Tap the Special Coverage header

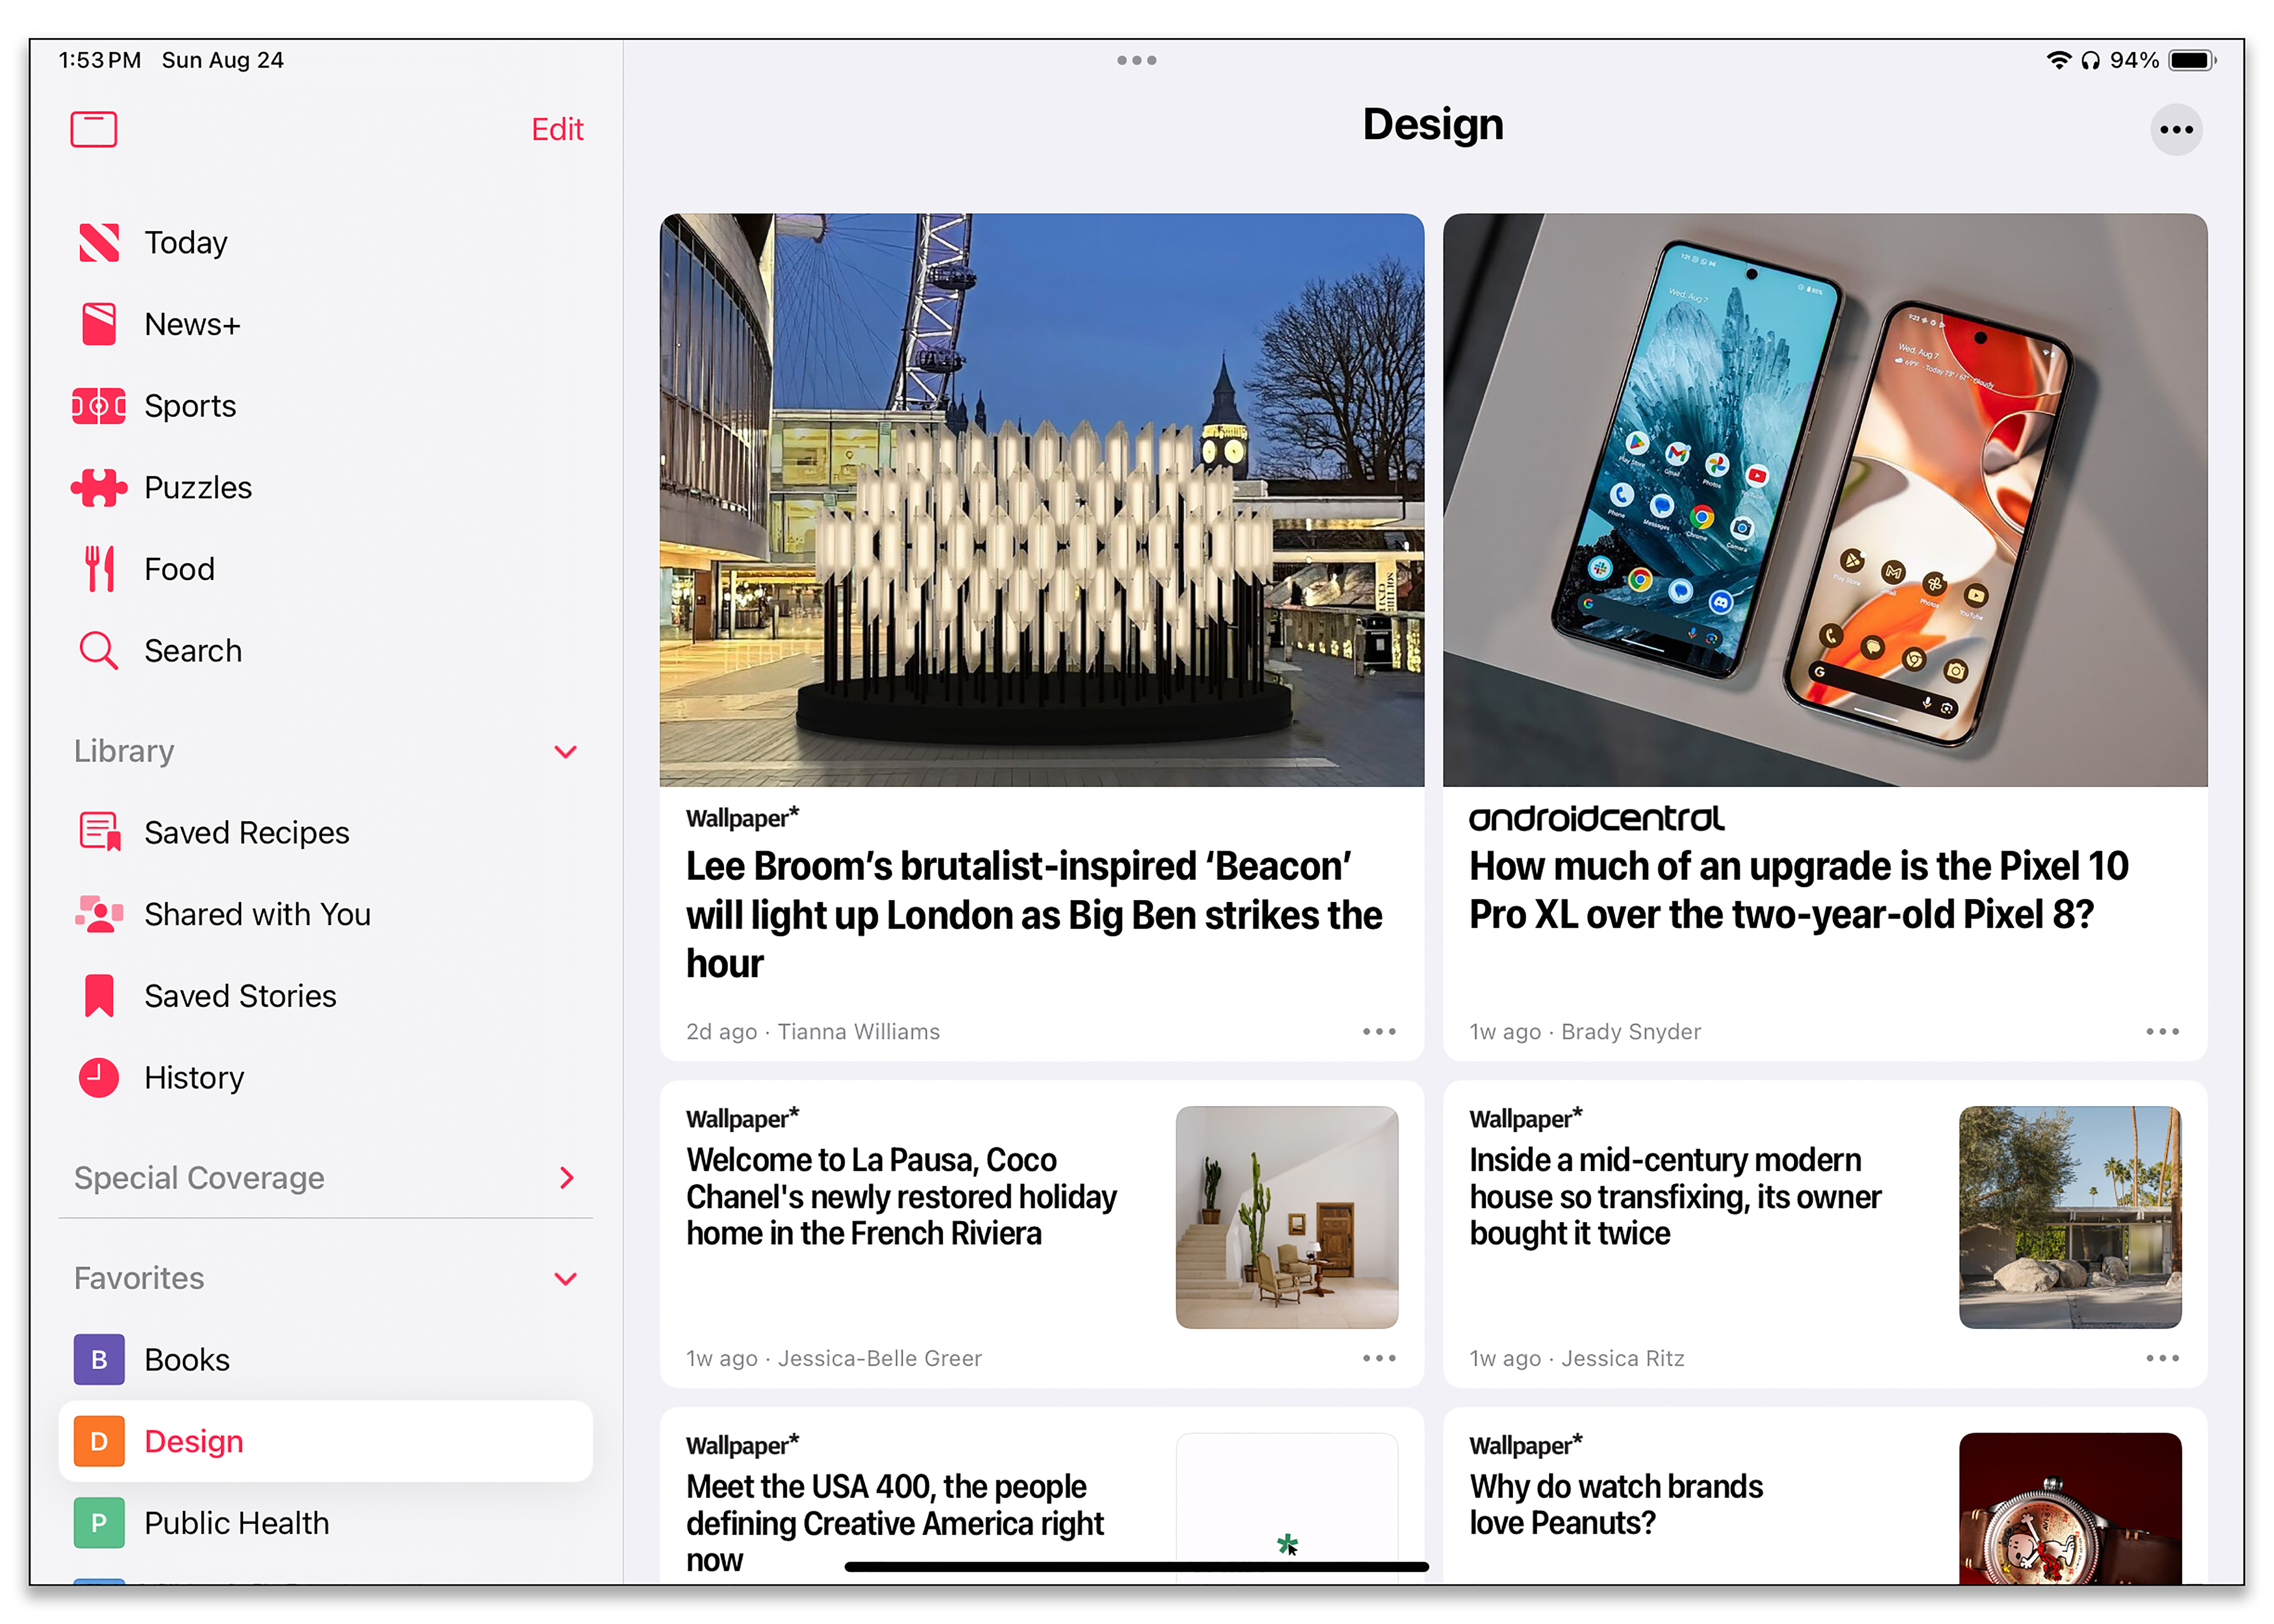click(199, 1178)
